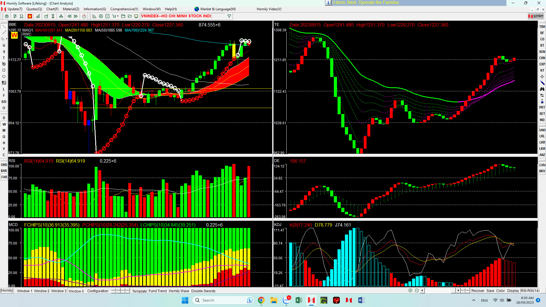
Task: Open the Comprehensive(Y) menu
Action: pos(124,9)
